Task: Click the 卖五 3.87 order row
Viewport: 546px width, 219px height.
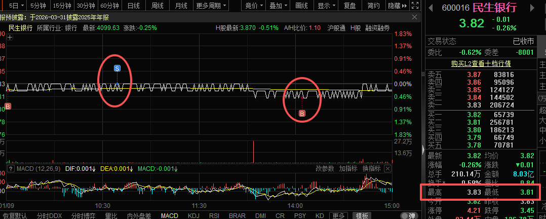Action: [481, 75]
